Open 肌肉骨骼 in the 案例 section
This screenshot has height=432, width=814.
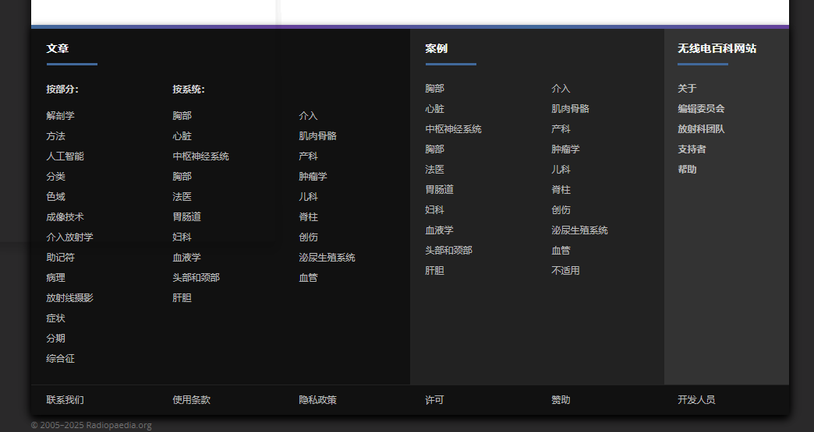click(571, 108)
